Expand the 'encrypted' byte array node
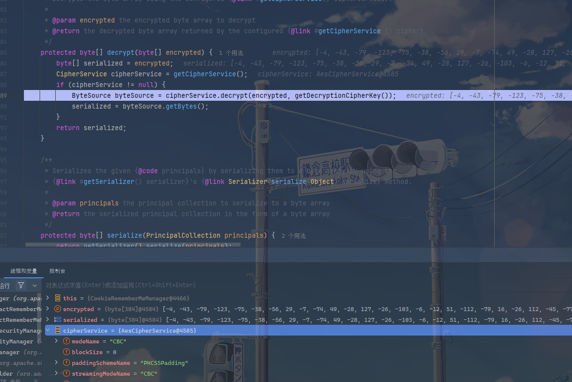572x382 pixels. point(48,309)
